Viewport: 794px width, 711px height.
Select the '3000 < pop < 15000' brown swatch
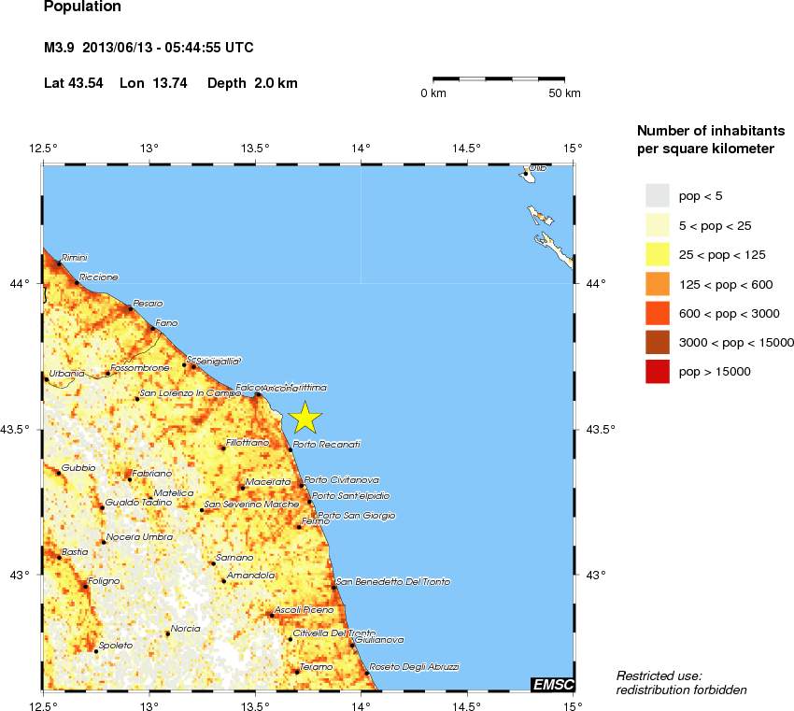pyautogui.click(x=658, y=342)
